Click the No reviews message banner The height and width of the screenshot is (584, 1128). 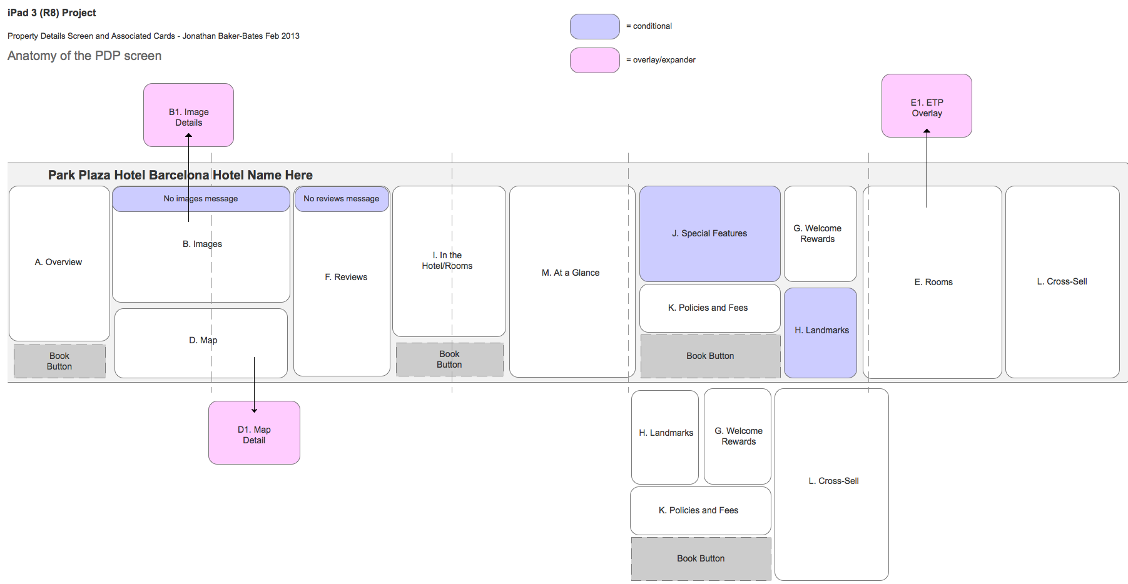tap(342, 199)
